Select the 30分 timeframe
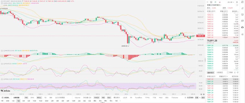Viewport: 245px width, 103px height. coord(46,101)
